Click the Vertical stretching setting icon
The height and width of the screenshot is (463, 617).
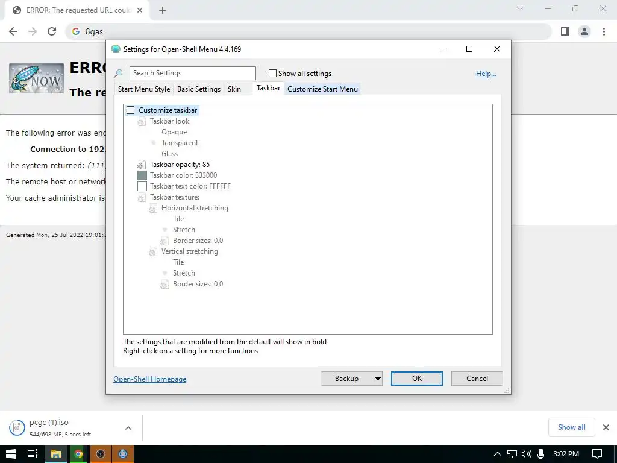[152, 251]
